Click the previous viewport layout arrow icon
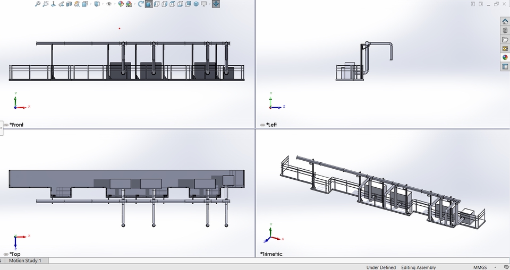Viewport: 510px width, 270px height. click(x=473, y=4)
